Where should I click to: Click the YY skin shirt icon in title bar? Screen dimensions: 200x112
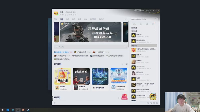[x=148, y=10]
